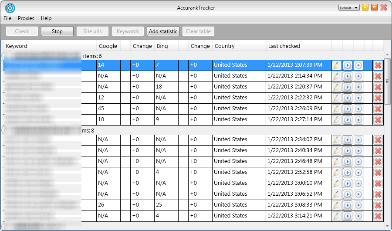Viewport: 392px width, 231px height.
Task: Click the Check button
Action: pyautogui.click(x=22, y=31)
